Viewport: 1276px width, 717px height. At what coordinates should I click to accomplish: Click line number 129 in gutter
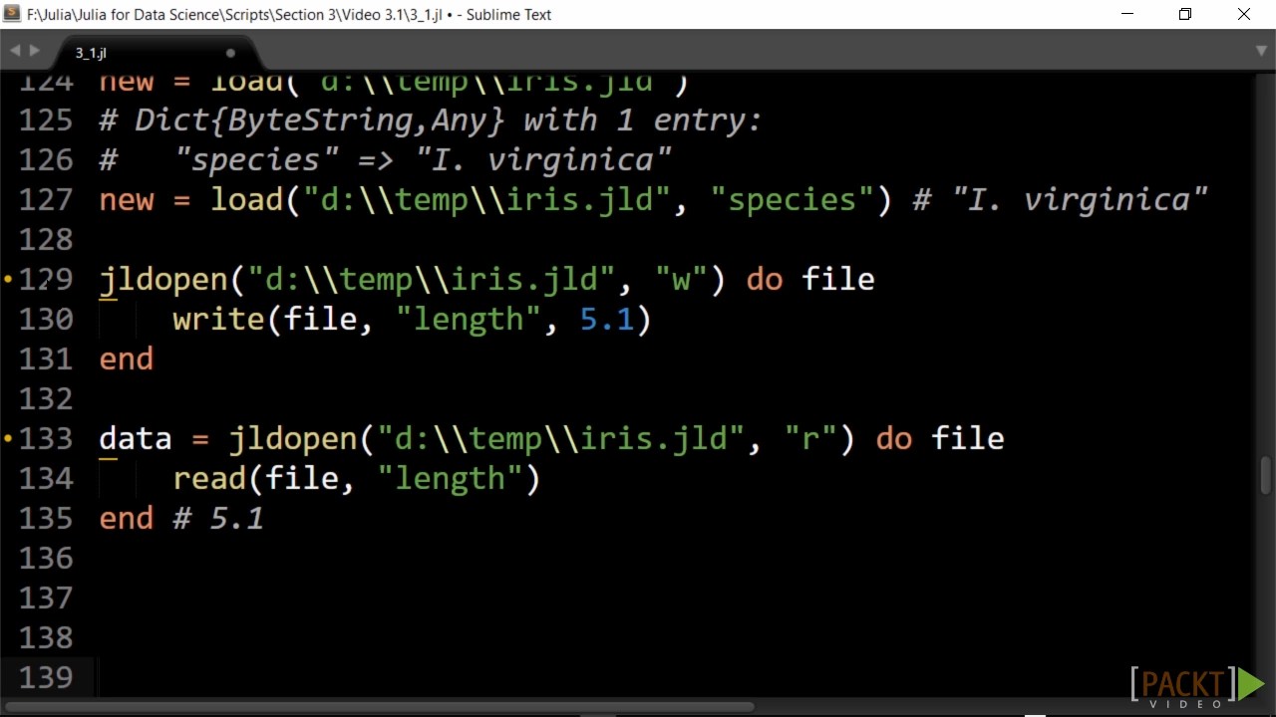coord(46,279)
